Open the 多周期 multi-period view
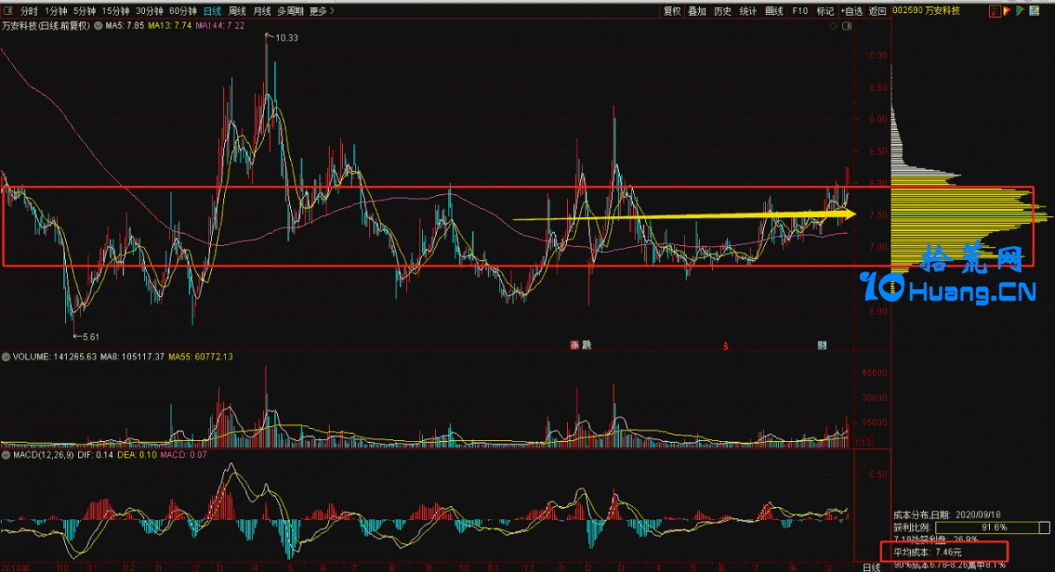 click(290, 11)
